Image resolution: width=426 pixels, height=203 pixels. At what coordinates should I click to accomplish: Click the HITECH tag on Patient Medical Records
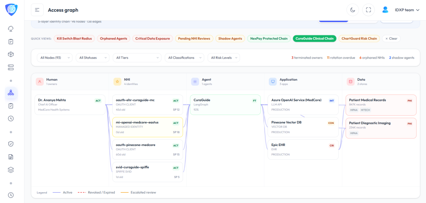click(x=365, y=110)
